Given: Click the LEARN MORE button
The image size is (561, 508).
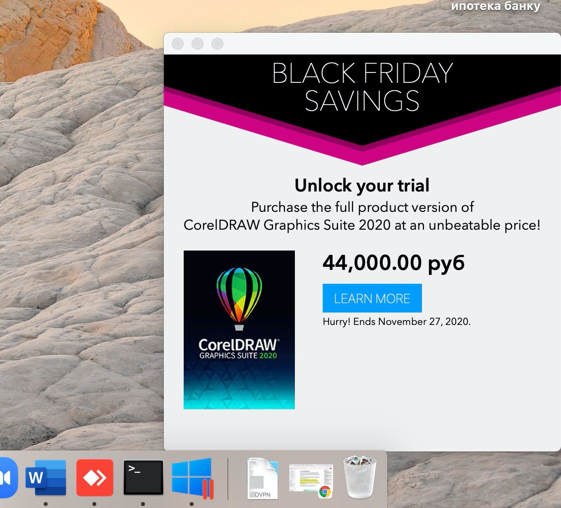Looking at the screenshot, I should coord(372,298).
